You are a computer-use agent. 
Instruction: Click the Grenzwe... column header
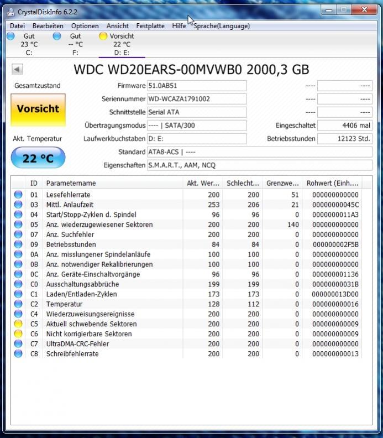tap(282, 183)
